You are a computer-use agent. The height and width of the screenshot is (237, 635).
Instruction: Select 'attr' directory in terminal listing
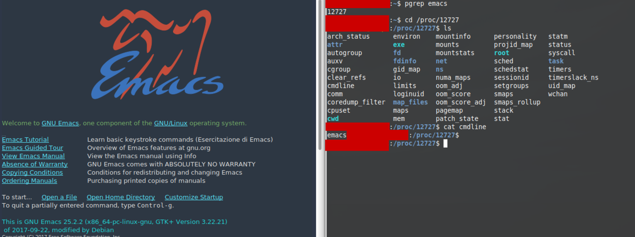(335, 45)
